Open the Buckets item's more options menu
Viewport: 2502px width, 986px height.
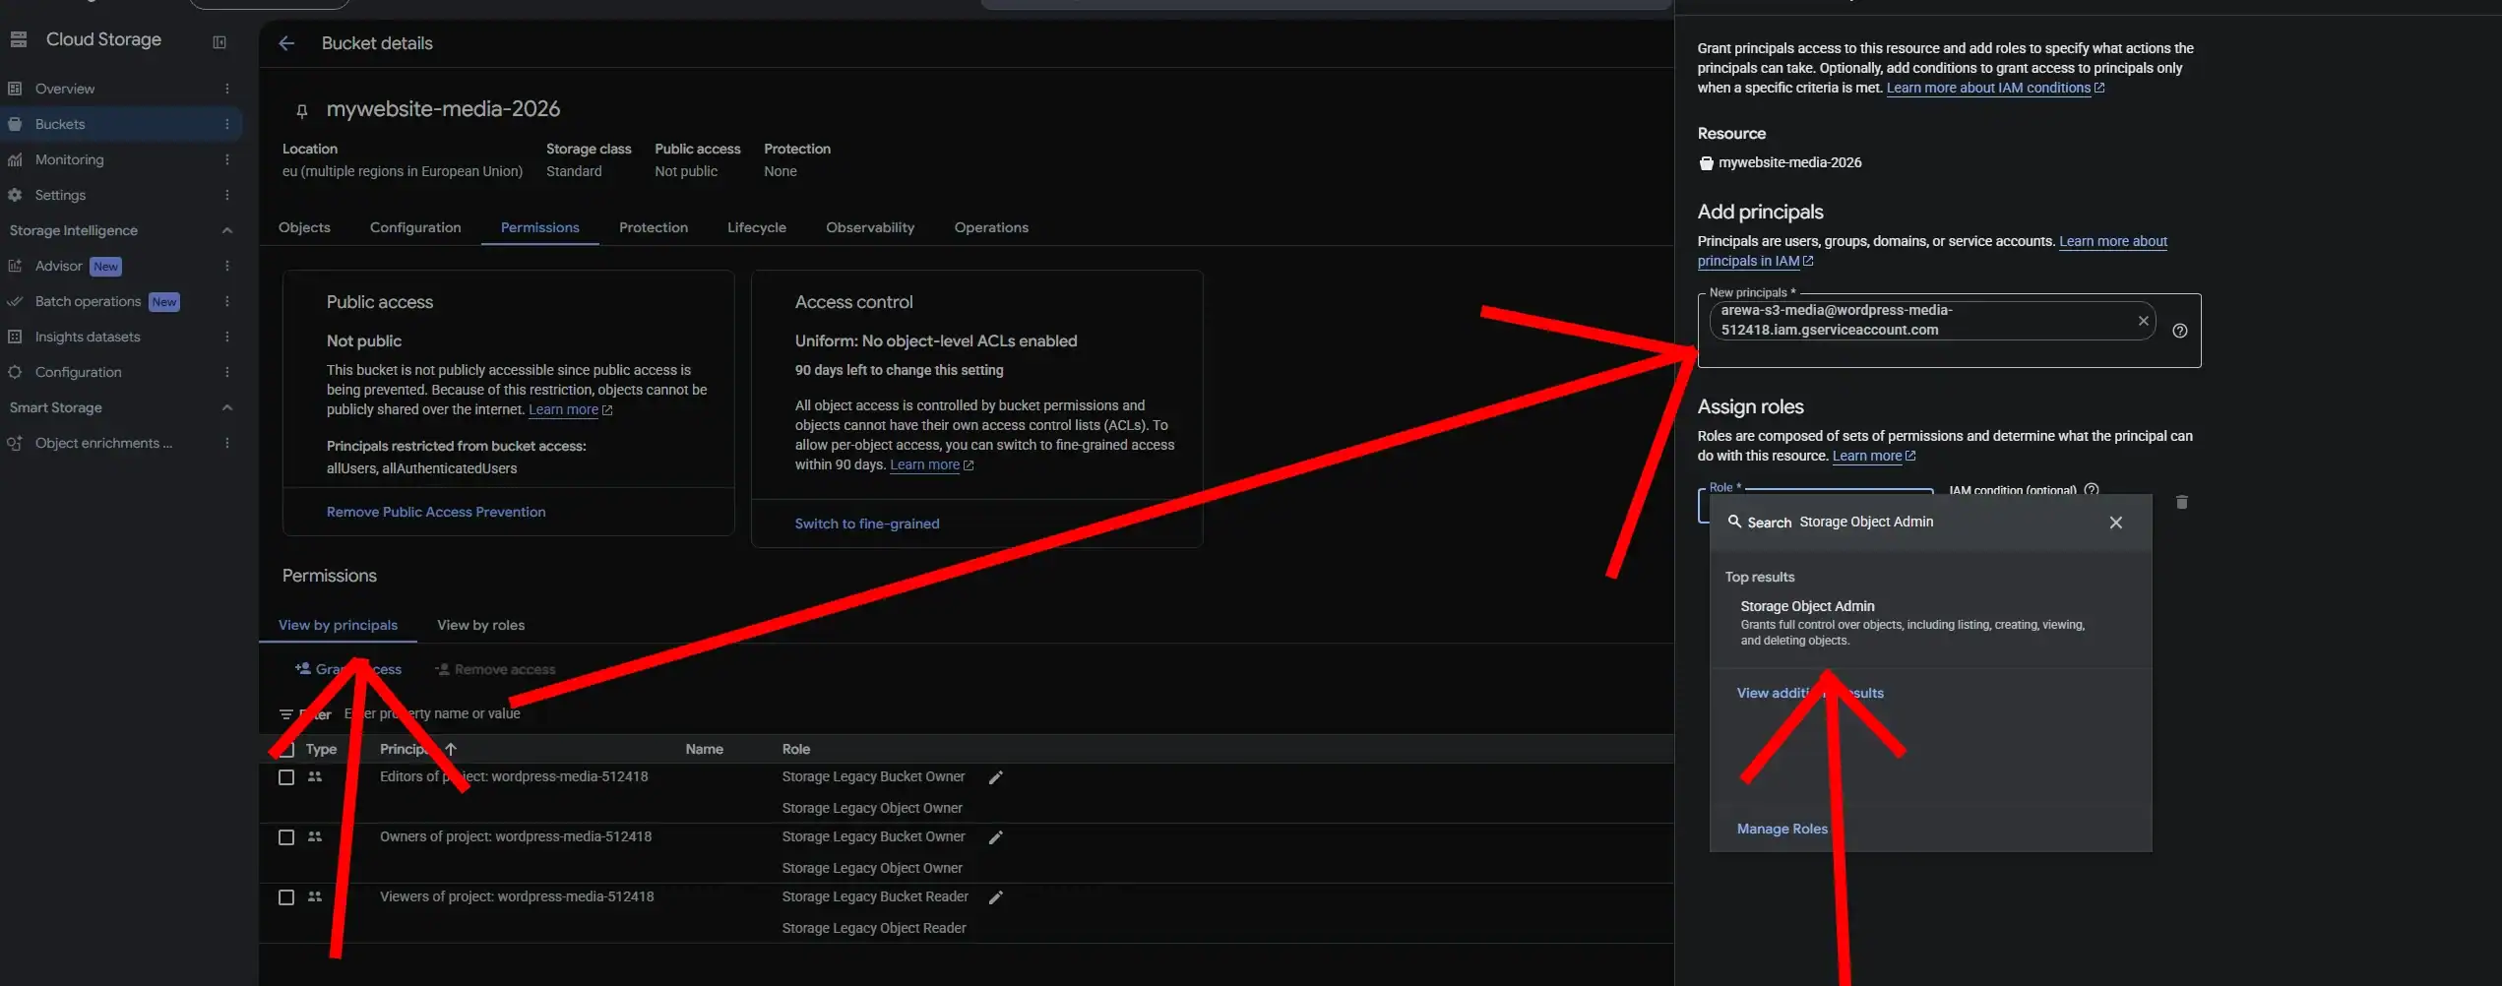coord(227,124)
